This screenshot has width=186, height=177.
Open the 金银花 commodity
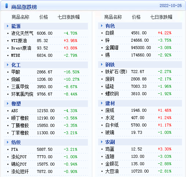112,164
